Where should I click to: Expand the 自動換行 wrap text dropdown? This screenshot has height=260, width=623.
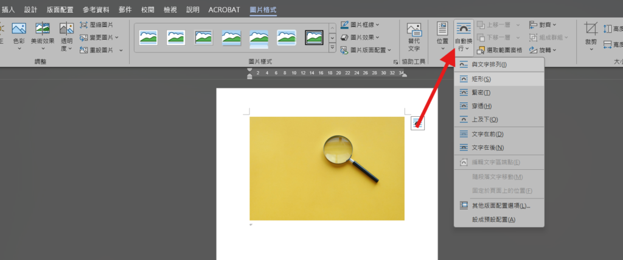[x=464, y=43]
